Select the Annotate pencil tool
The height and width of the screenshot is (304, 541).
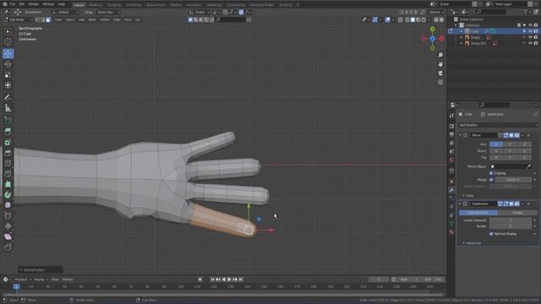coord(8,98)
